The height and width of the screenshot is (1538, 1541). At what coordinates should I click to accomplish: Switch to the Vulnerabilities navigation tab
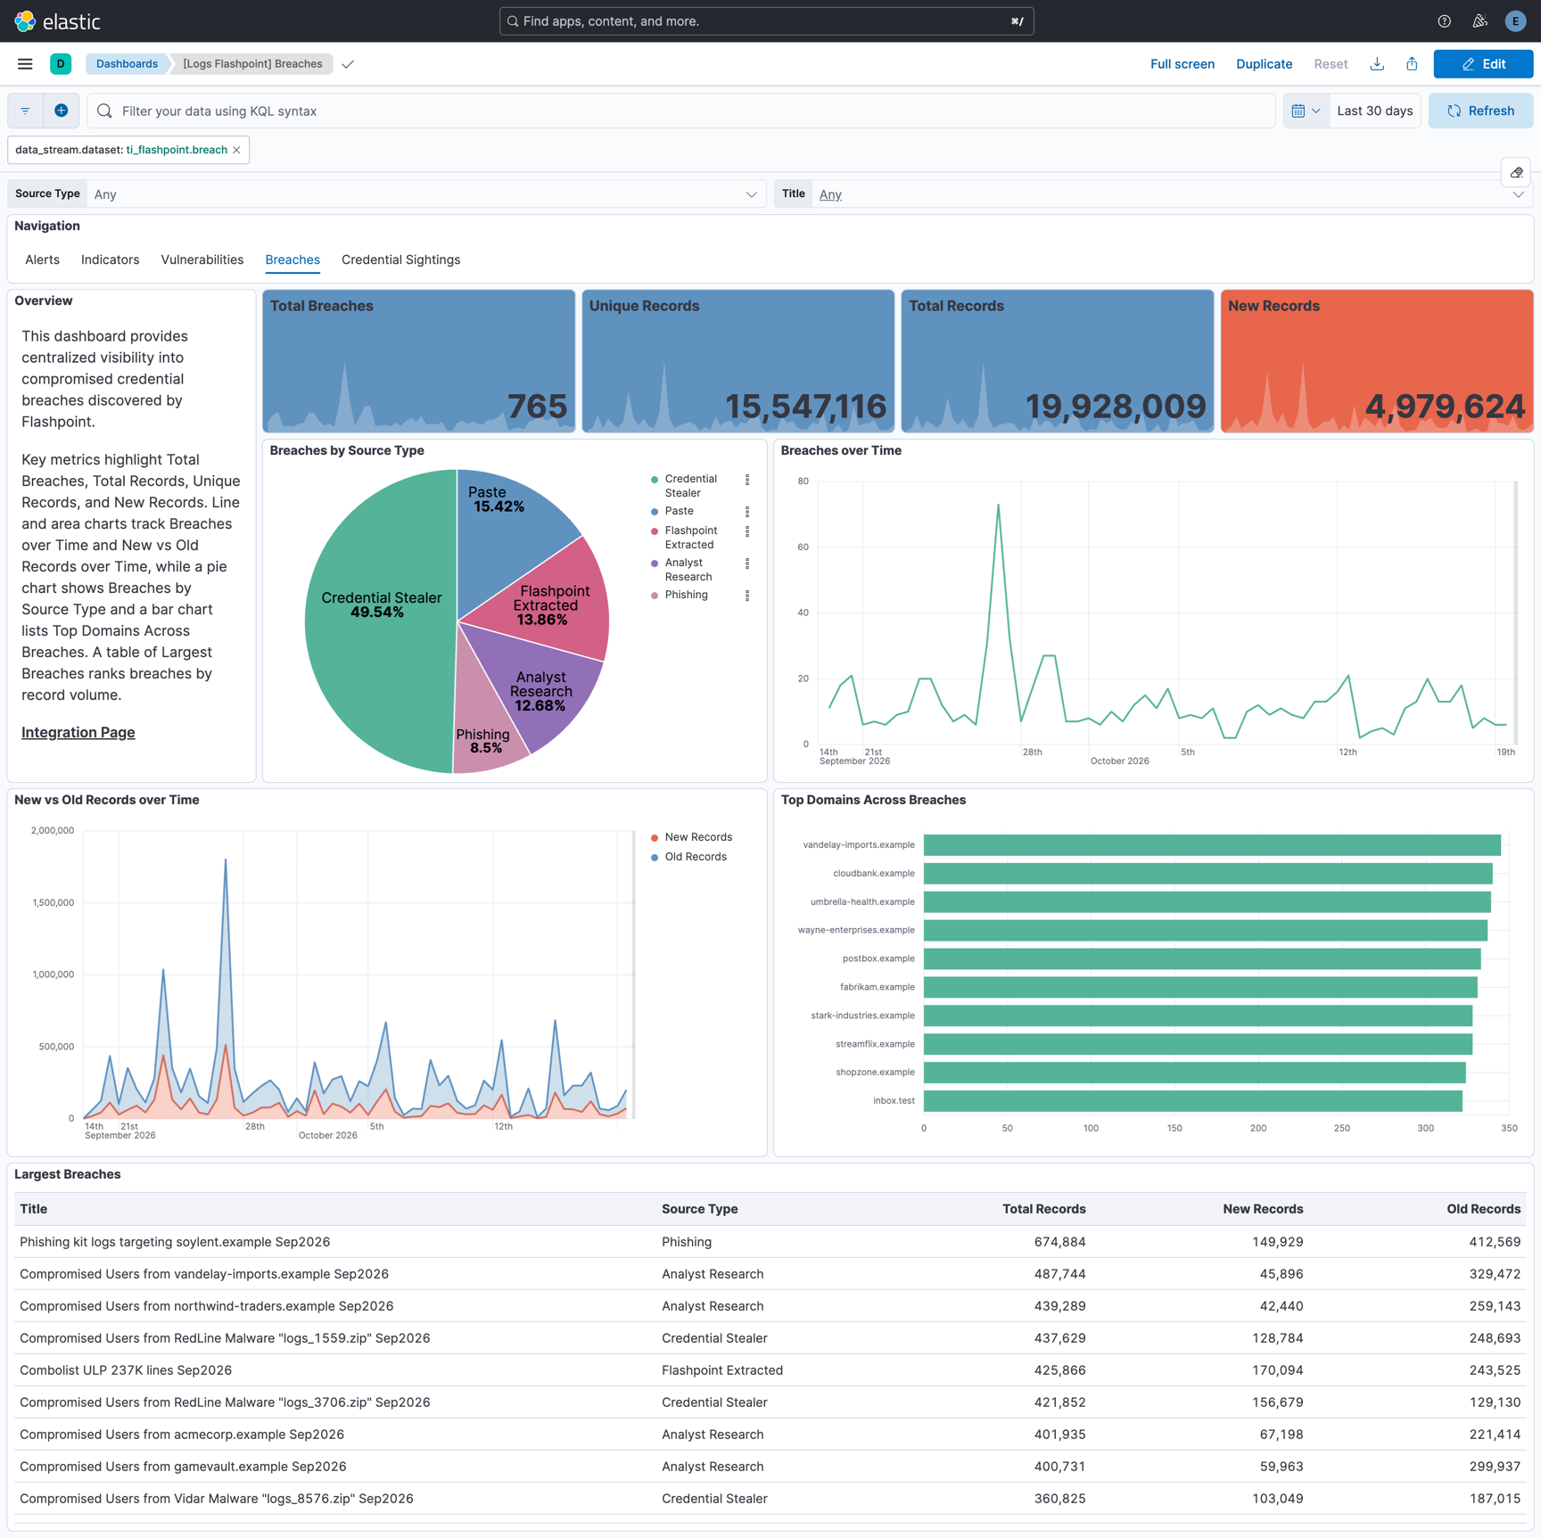[202, 259]
